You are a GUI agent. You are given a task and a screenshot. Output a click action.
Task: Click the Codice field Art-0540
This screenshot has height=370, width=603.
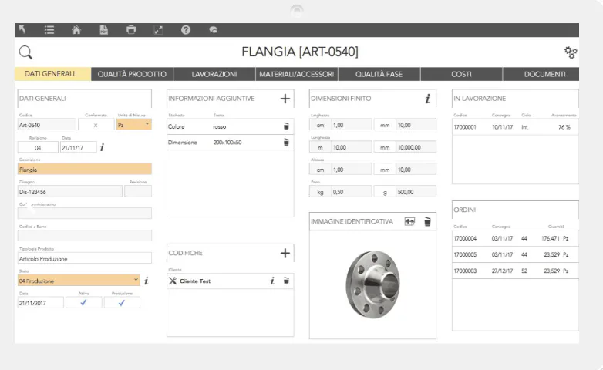[47, 125]
